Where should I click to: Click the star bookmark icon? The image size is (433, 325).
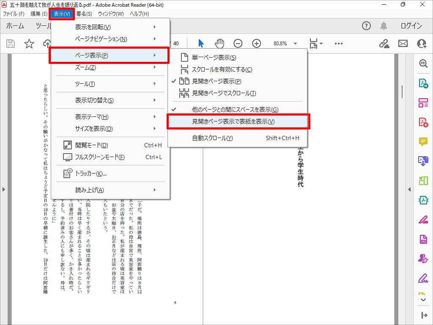(x=29, y=44)
